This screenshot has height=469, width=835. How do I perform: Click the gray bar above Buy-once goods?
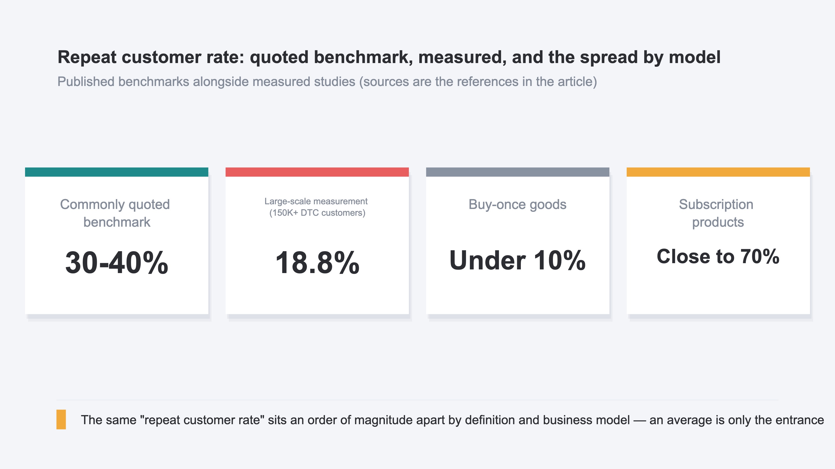tap(518, 172)
